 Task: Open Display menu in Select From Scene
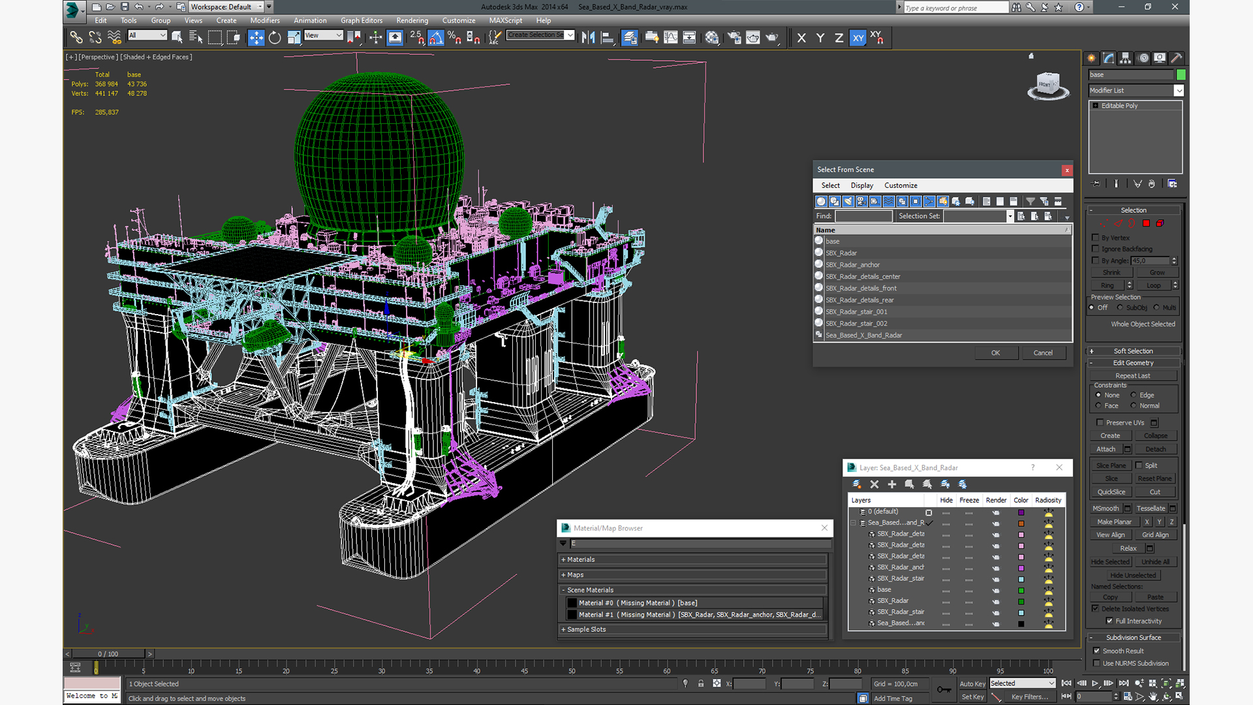[861, 185]
